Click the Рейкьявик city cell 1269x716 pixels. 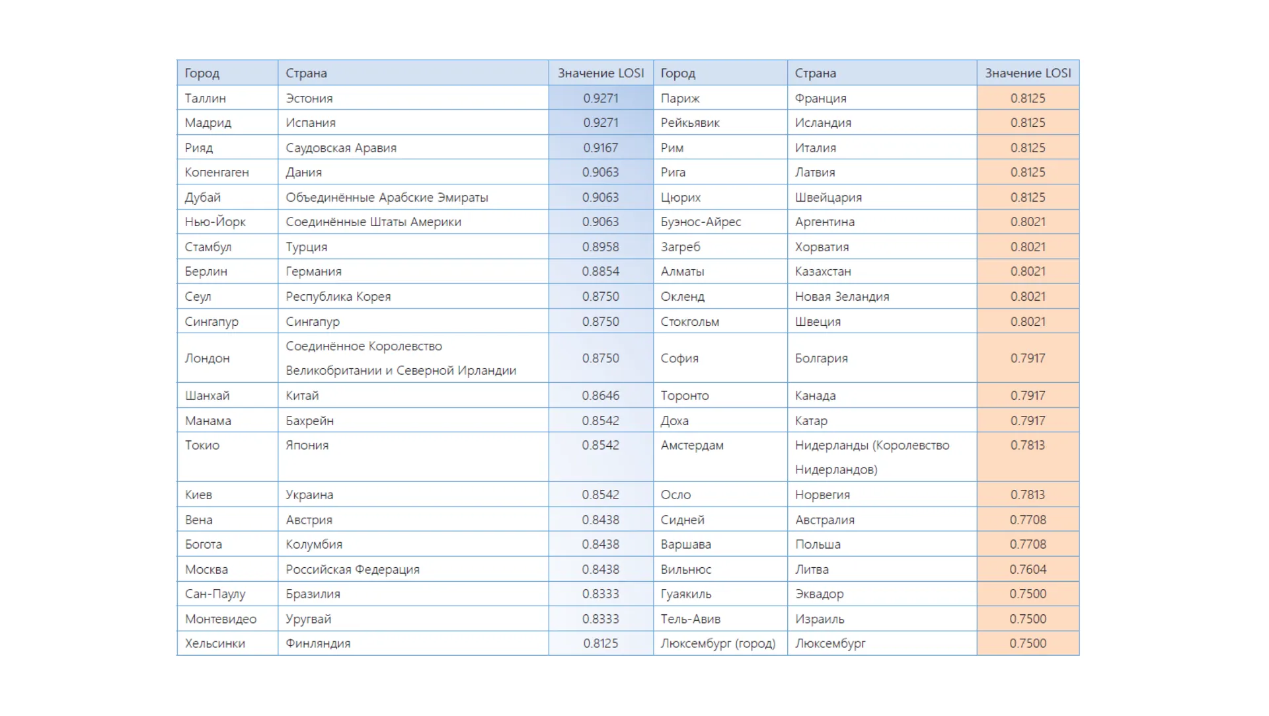point(720,122)
